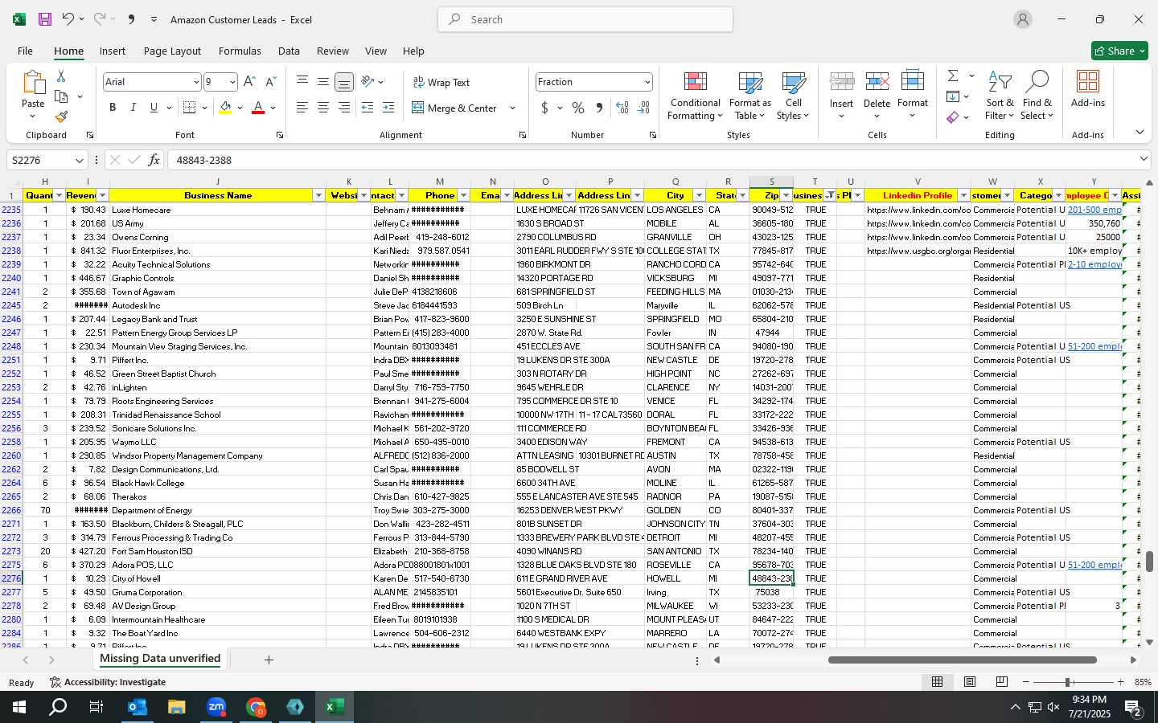Image resolution: width=1158 pixels, height=723 pixels.
Task: Click the Borders icon
Action: click(x=190, y=108)
